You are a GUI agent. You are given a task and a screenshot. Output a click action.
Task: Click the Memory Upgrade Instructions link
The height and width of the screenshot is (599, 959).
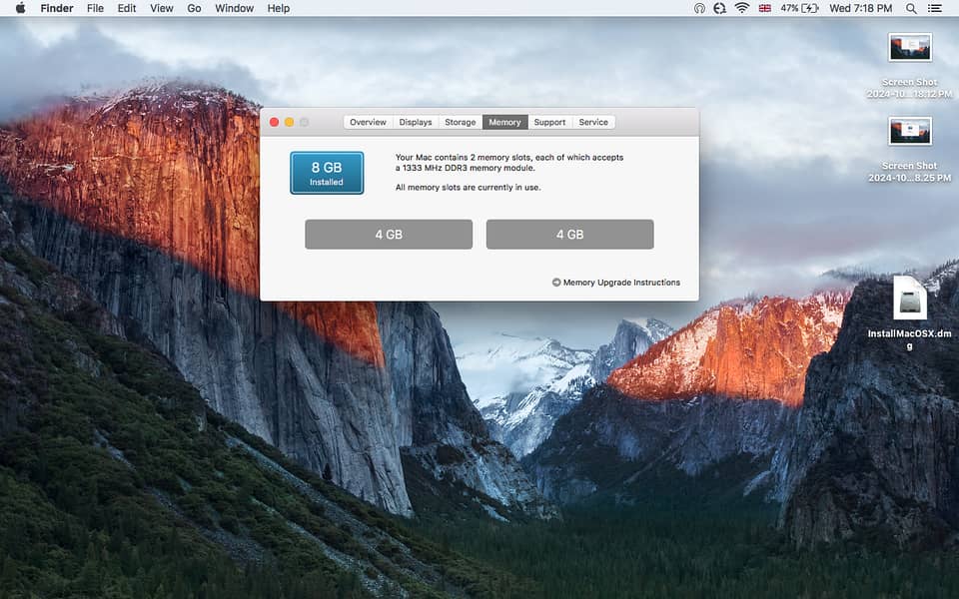point(620,283)
